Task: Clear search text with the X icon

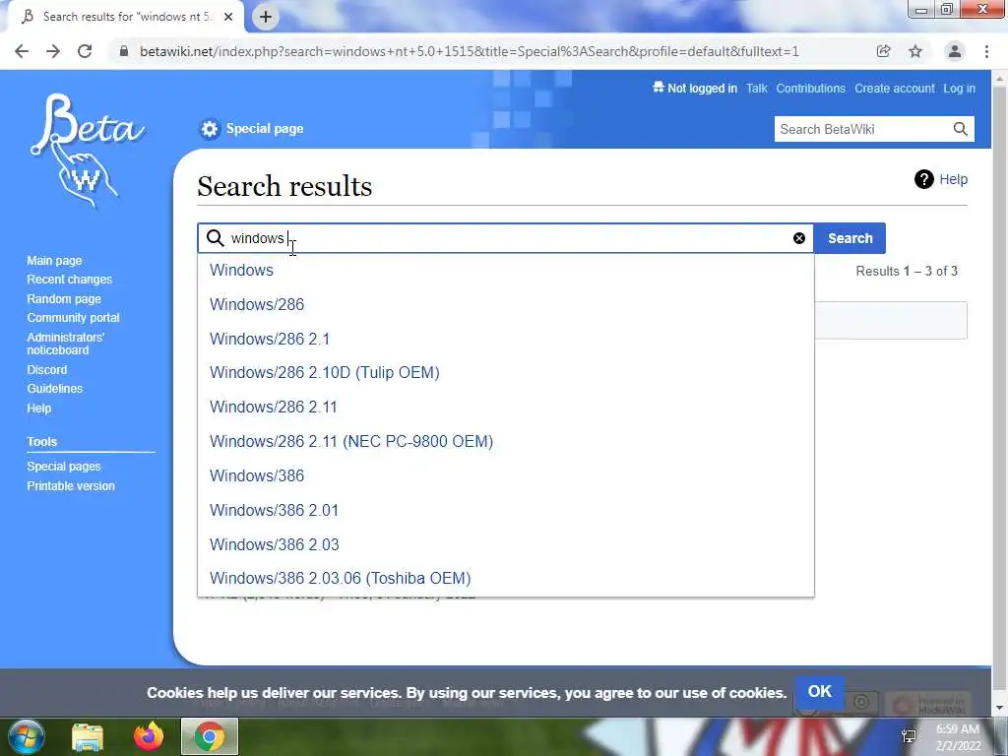Action: [x=799, y=238]
